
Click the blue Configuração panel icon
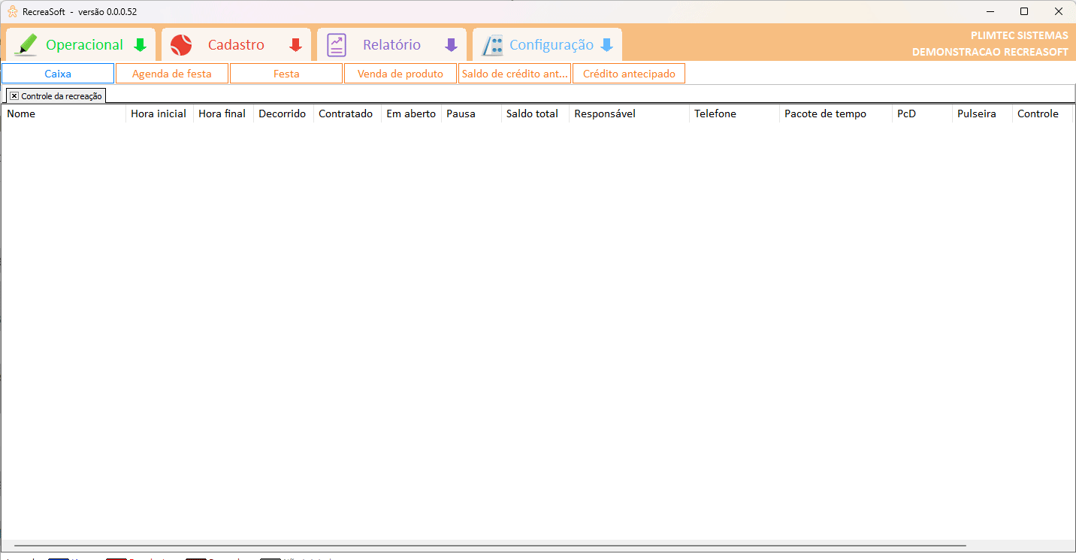[x=492, y=45]
